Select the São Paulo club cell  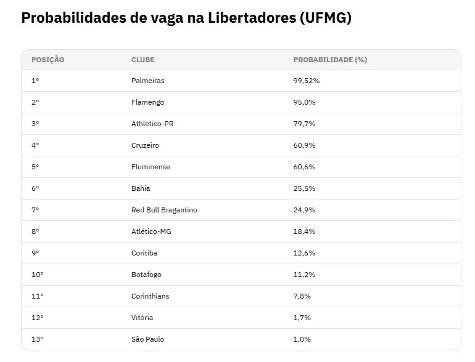[148, 339]
